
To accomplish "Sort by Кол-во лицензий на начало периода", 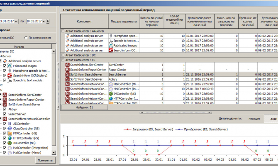I will point(152,21).
